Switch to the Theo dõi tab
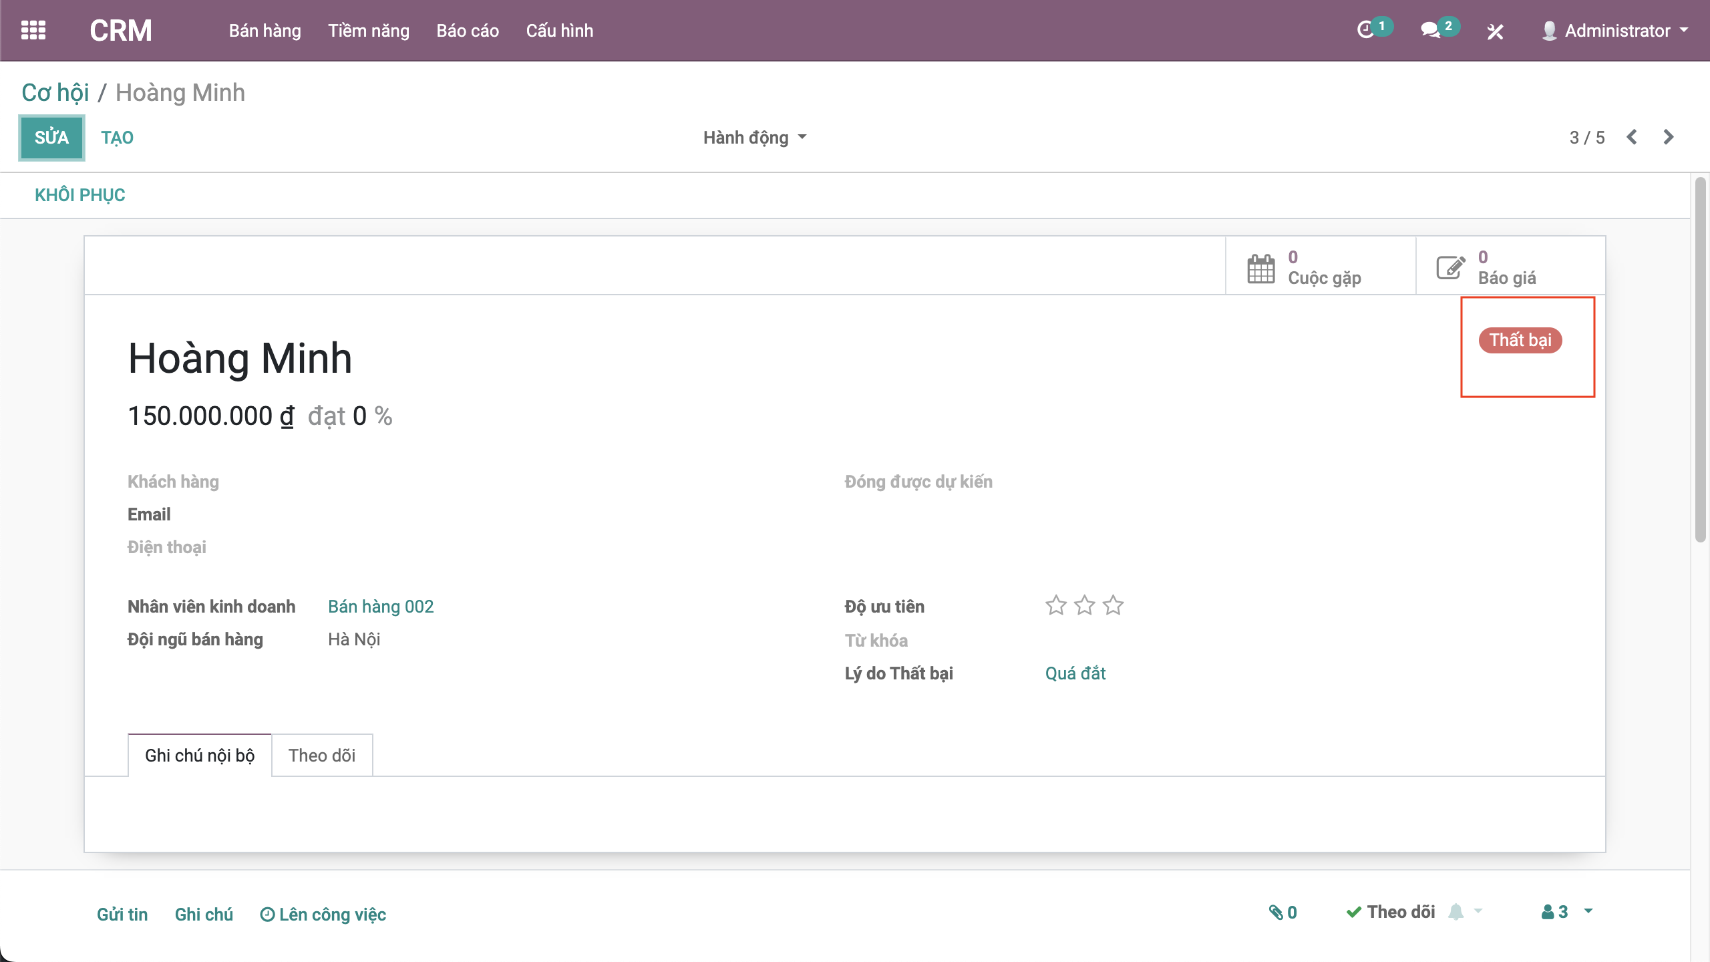 (x=322, y=756)
